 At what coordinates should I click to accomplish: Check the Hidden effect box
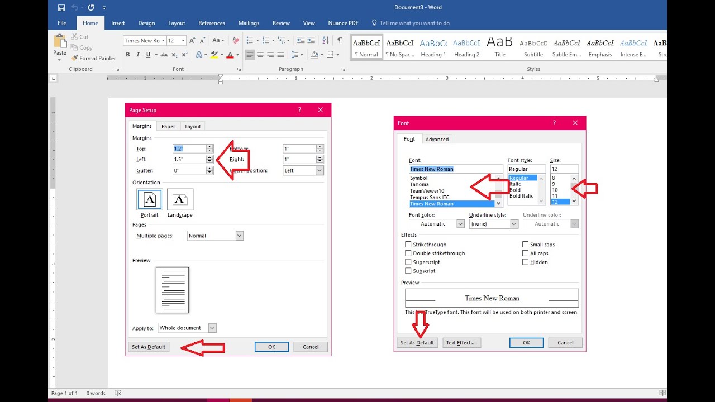(x=525, y=262)
